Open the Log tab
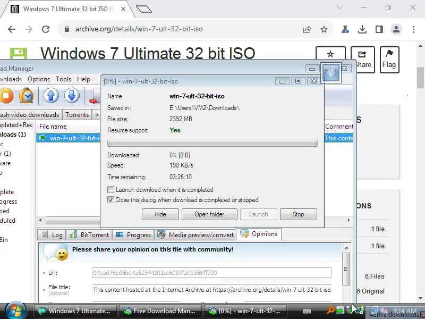Image resolution: width=425 pixels, height=319 pixels. [x=52, y=234]
